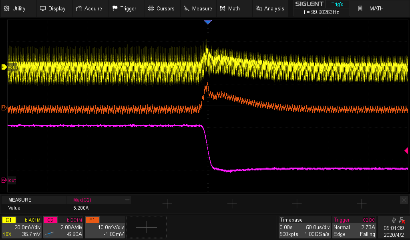
Task: Select the Display settings icon
Action: click(x=42, y=8)
